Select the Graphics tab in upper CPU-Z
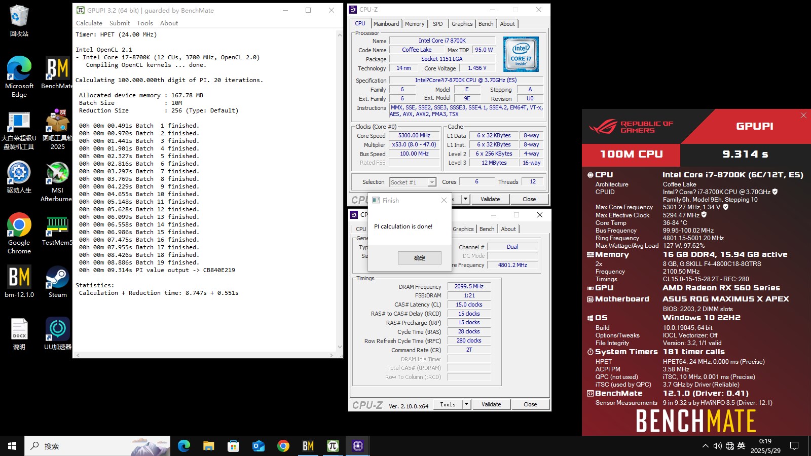The height and width of the screenshot is (456, 811). coord(462,24)
